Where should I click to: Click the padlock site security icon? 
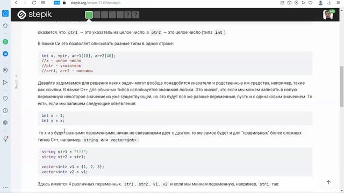click(x=64, y=3)
